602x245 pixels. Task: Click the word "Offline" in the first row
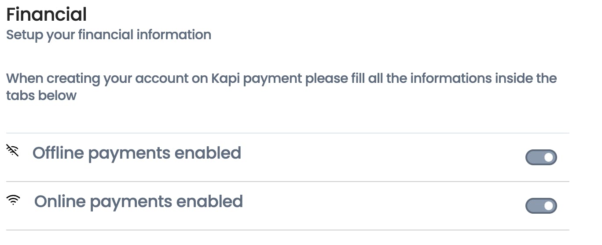tap(58, 153)
